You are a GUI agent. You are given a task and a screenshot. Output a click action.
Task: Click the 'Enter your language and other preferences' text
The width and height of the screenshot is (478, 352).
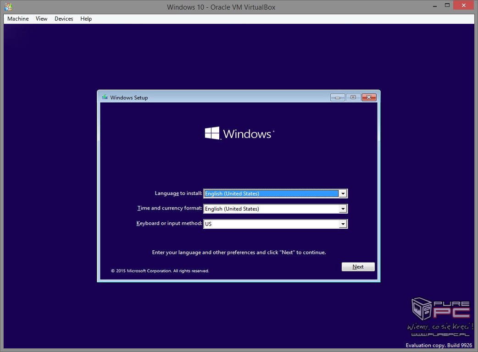pos(239,253)
